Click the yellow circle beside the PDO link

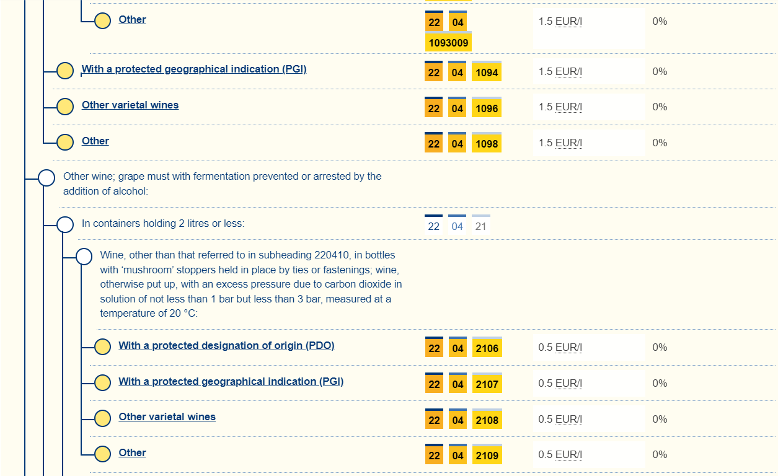coord(102,347)
